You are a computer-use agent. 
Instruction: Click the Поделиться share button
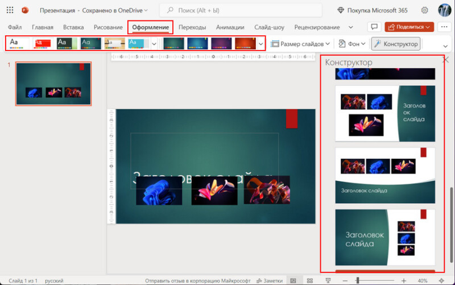(409, 27)
